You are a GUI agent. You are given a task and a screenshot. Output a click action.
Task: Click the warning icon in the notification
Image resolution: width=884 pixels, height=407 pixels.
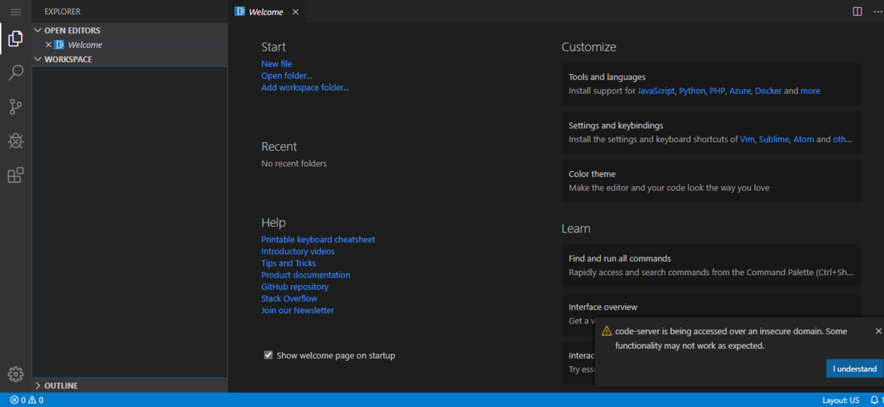pyautogui.click(x=607, y=331)
